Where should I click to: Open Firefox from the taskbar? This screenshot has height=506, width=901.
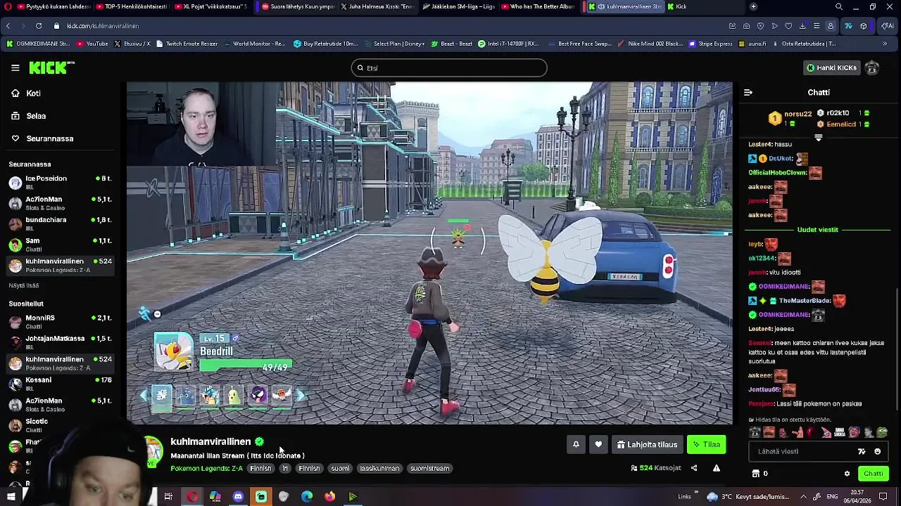329,497
